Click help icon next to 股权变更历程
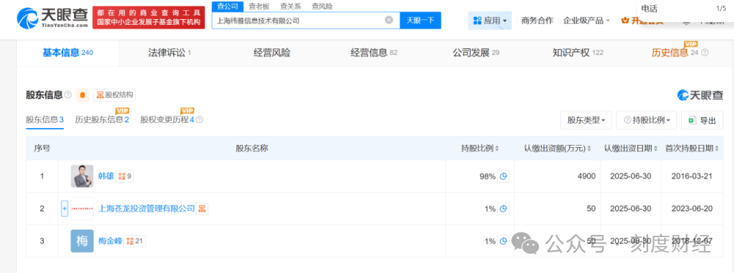 200,120
